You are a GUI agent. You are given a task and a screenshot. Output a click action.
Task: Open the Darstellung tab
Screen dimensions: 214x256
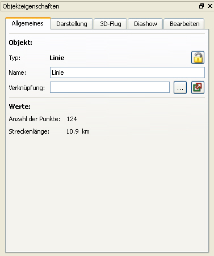pyautogui.click(x=72, y=24)
